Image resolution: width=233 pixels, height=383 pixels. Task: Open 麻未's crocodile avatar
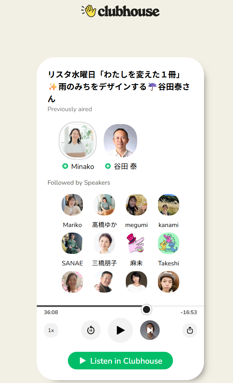click(x=137, y=243)
